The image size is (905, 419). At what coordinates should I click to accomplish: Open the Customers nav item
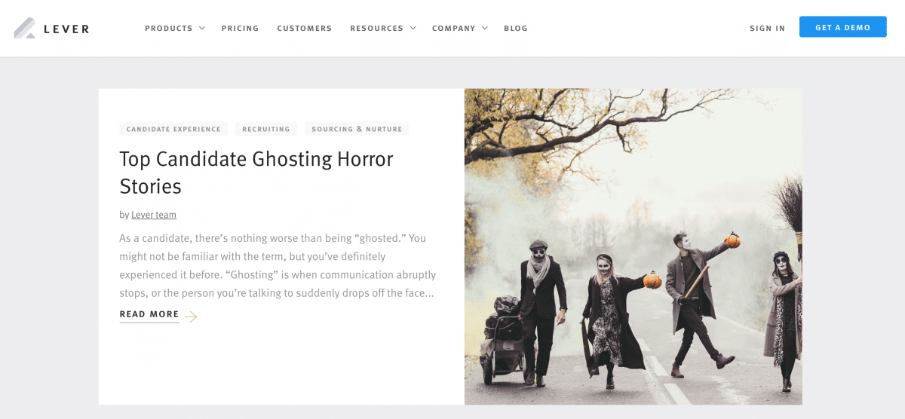click(x=304, y=29)
